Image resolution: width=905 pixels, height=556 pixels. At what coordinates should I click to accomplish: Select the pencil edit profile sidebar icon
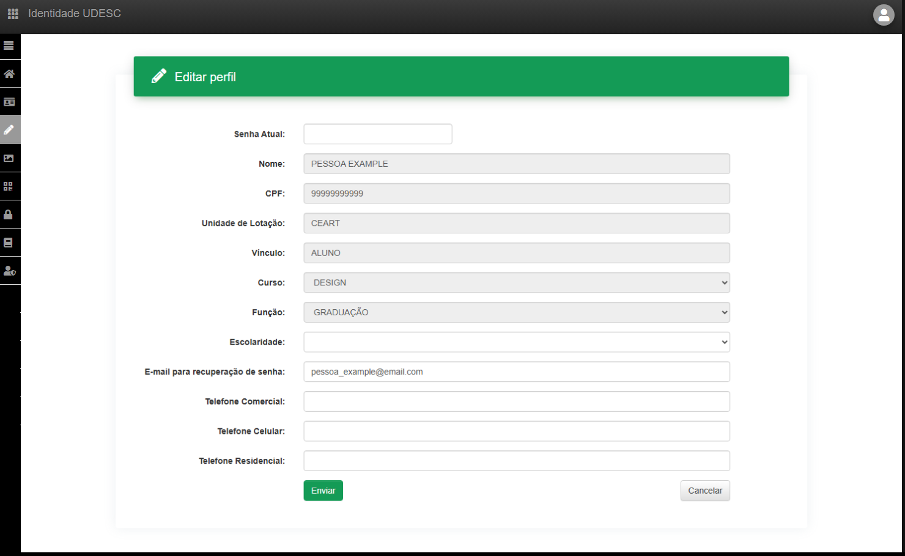9,130
